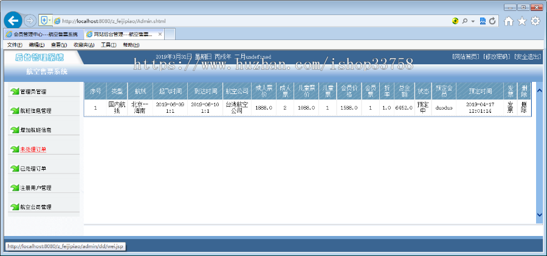Open the 注册用户管理 sidebar link

click(36, 188)
